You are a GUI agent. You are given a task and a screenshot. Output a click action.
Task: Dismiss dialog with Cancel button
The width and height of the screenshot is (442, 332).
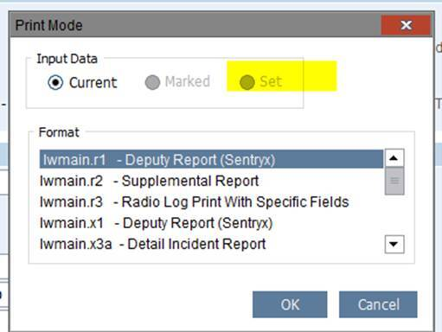[378, 304]
